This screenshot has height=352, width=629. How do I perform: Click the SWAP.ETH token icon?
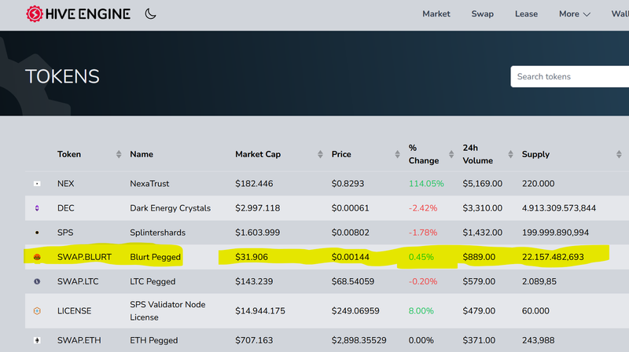[37, 341]
